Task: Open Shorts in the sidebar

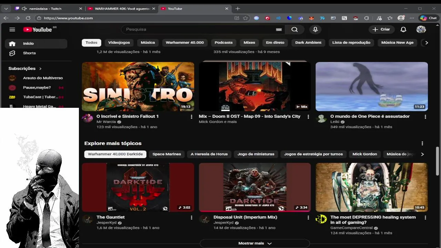Action: coord(36,53)
